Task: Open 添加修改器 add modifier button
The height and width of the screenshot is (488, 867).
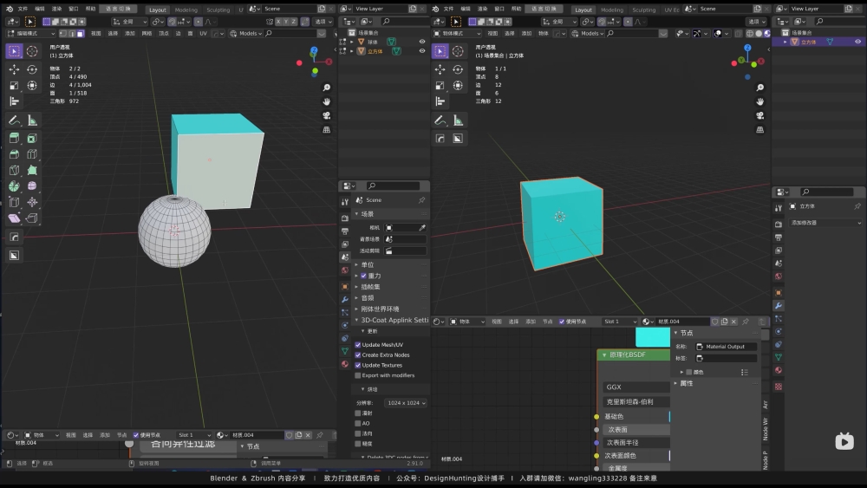Action: coord(826,223)
